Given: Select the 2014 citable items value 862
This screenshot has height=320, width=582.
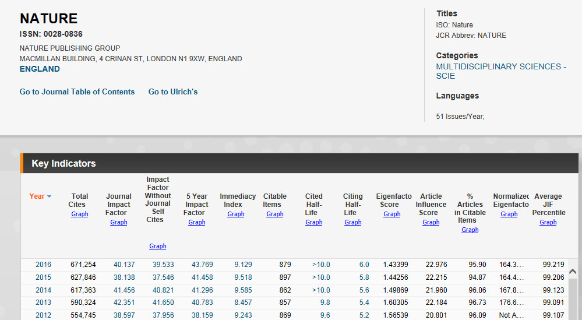Looking at the screenshot, I should coord(285,290).
